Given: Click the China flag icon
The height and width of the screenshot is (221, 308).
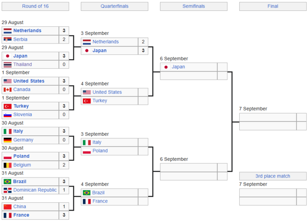Looking at the screenshot, I should pyautogui.click(x=7, y=207).
